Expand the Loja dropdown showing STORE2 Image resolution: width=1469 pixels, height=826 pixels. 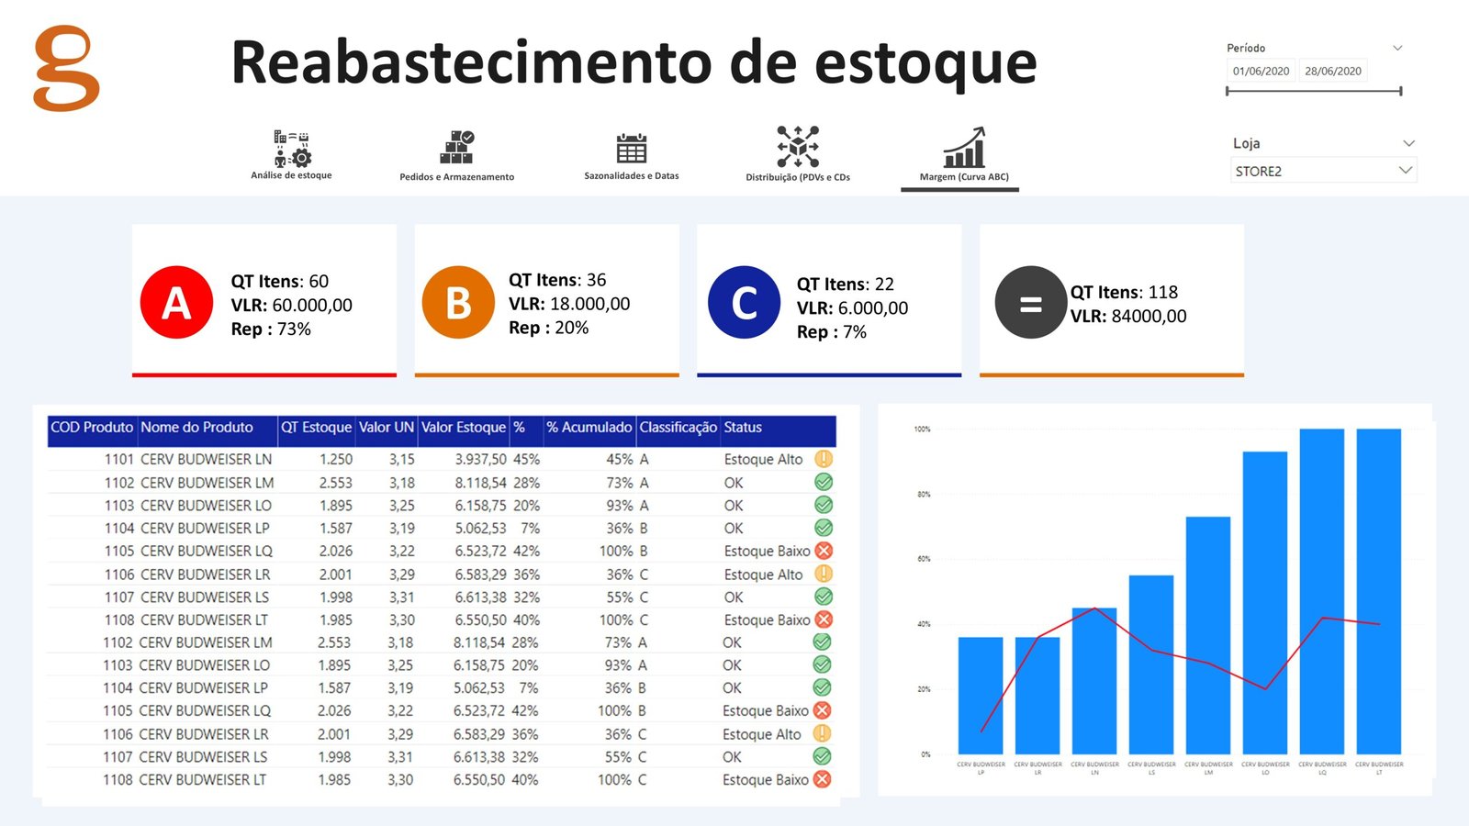point(1322,171)
